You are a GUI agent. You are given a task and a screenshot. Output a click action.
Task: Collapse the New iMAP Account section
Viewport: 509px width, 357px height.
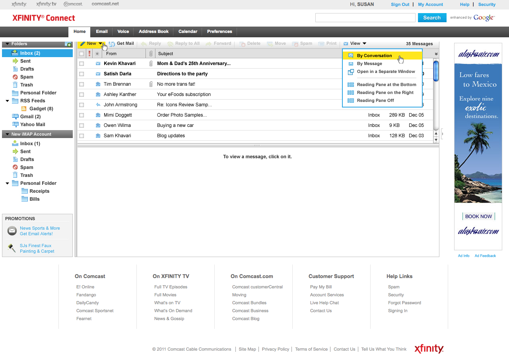coord(8,134)
